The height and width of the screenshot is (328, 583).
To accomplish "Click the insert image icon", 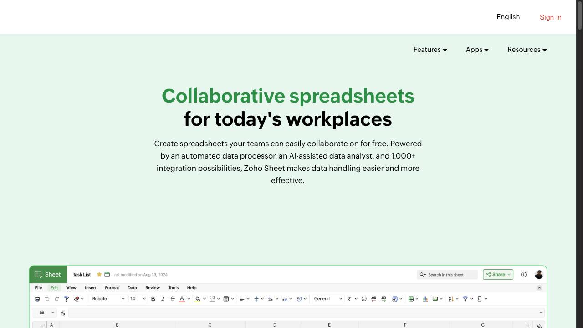I will (435, 299).
